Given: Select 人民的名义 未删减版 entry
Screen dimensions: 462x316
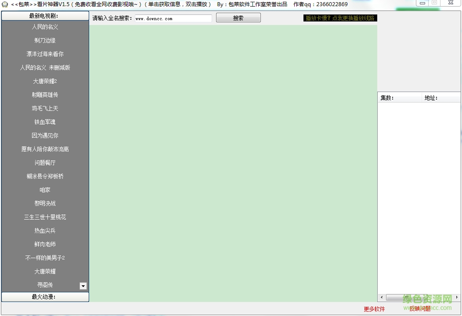Looking at the screenshot, I should click(x=45, y=67).
